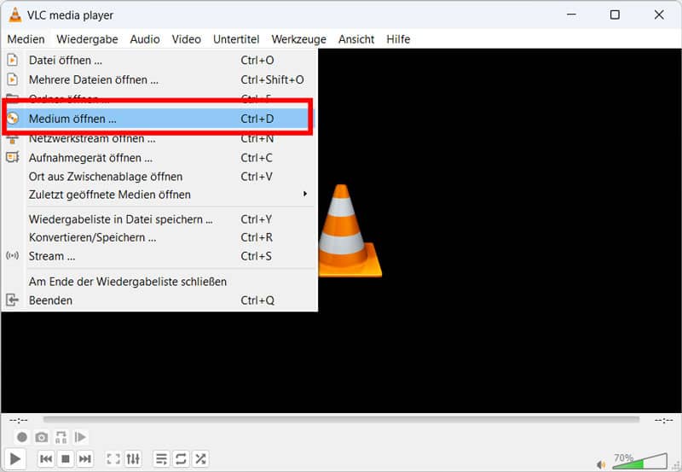Viewport: 682px width, 472px height.
Task: Click the record button
Action: tap(22, 437)
